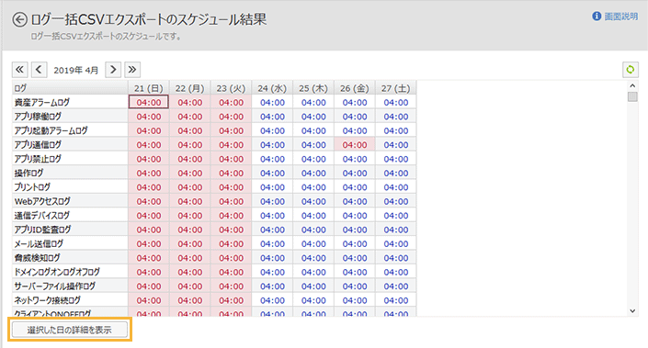Select 27 (土) column header
This screenshot has height=348, width=648.
pos(396,88)
